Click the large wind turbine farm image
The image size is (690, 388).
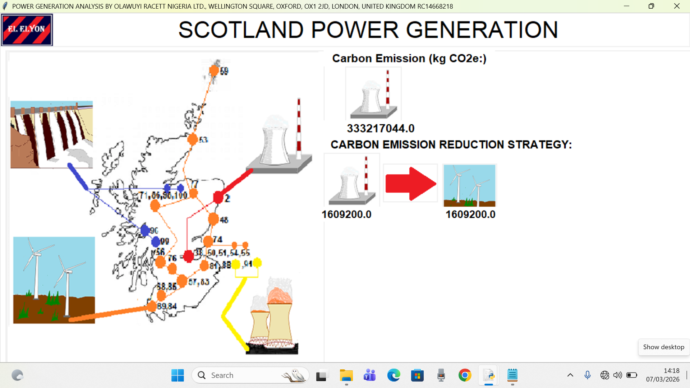[54, 280]
